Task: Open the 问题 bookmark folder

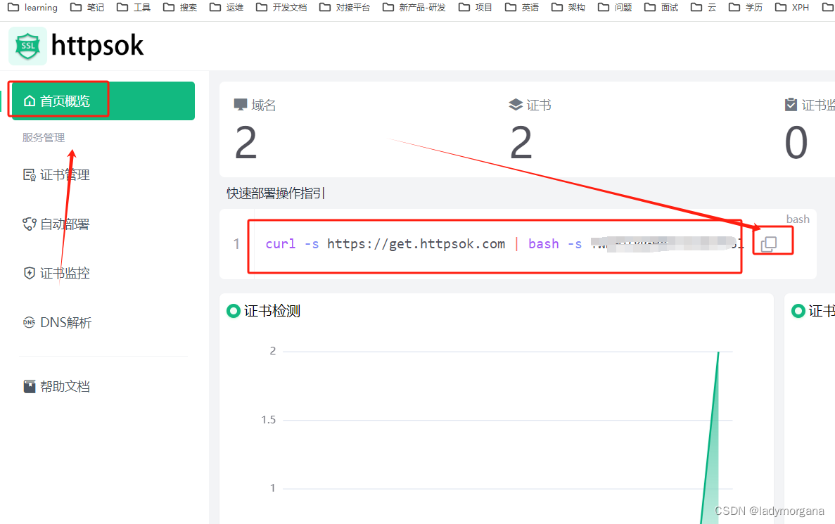Action: pos(615,8)
